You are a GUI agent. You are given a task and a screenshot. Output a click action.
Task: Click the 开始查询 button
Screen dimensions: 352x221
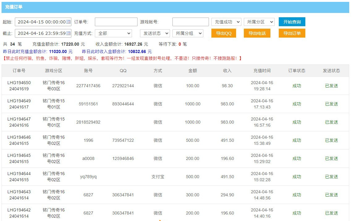point(292,22)
